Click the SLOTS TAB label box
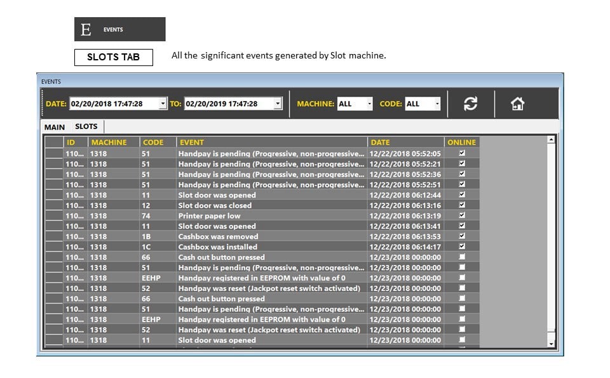610x378 pixels. [x=114, y=57]
